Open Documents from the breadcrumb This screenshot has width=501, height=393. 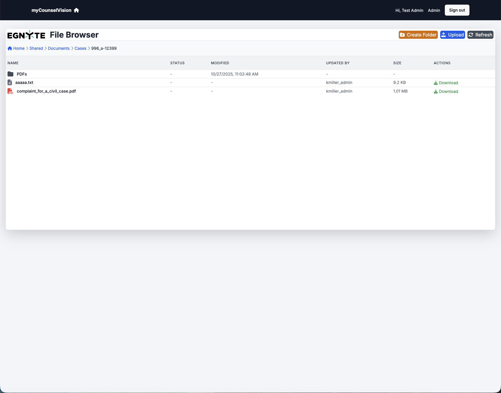pyautogui.click(x=58, y=48)
